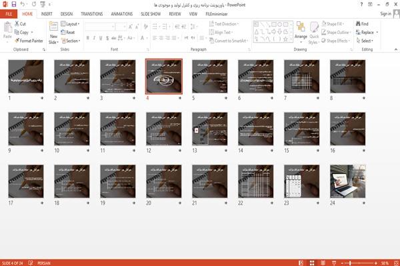Toggle Align Left paragraph
Screen dimensions: 400x266
coord(155,38)
